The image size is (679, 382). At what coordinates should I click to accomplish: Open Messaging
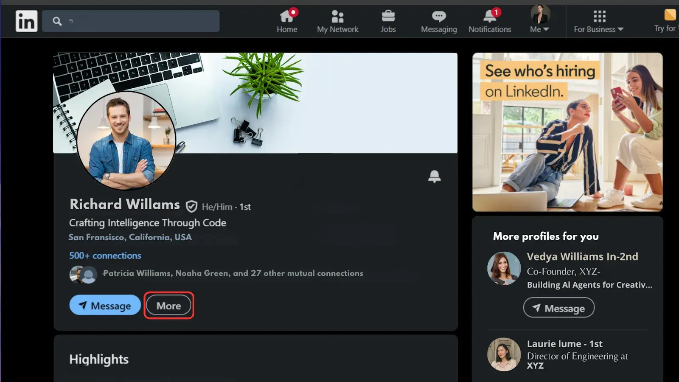coord(439,21)
